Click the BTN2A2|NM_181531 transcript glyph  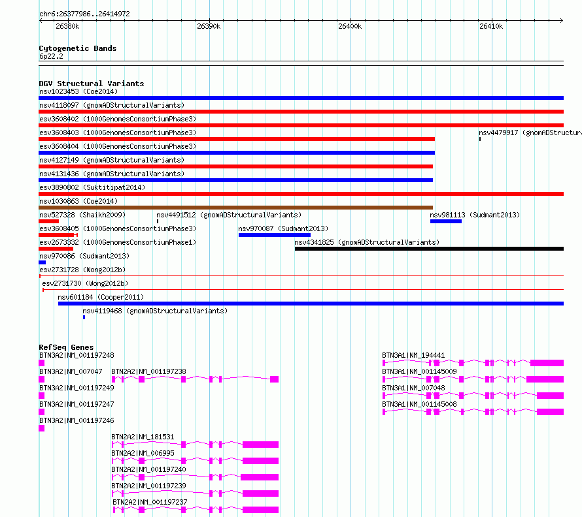[196, 445]
